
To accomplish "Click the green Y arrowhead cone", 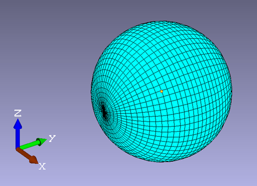I will [x=42, y=142].
